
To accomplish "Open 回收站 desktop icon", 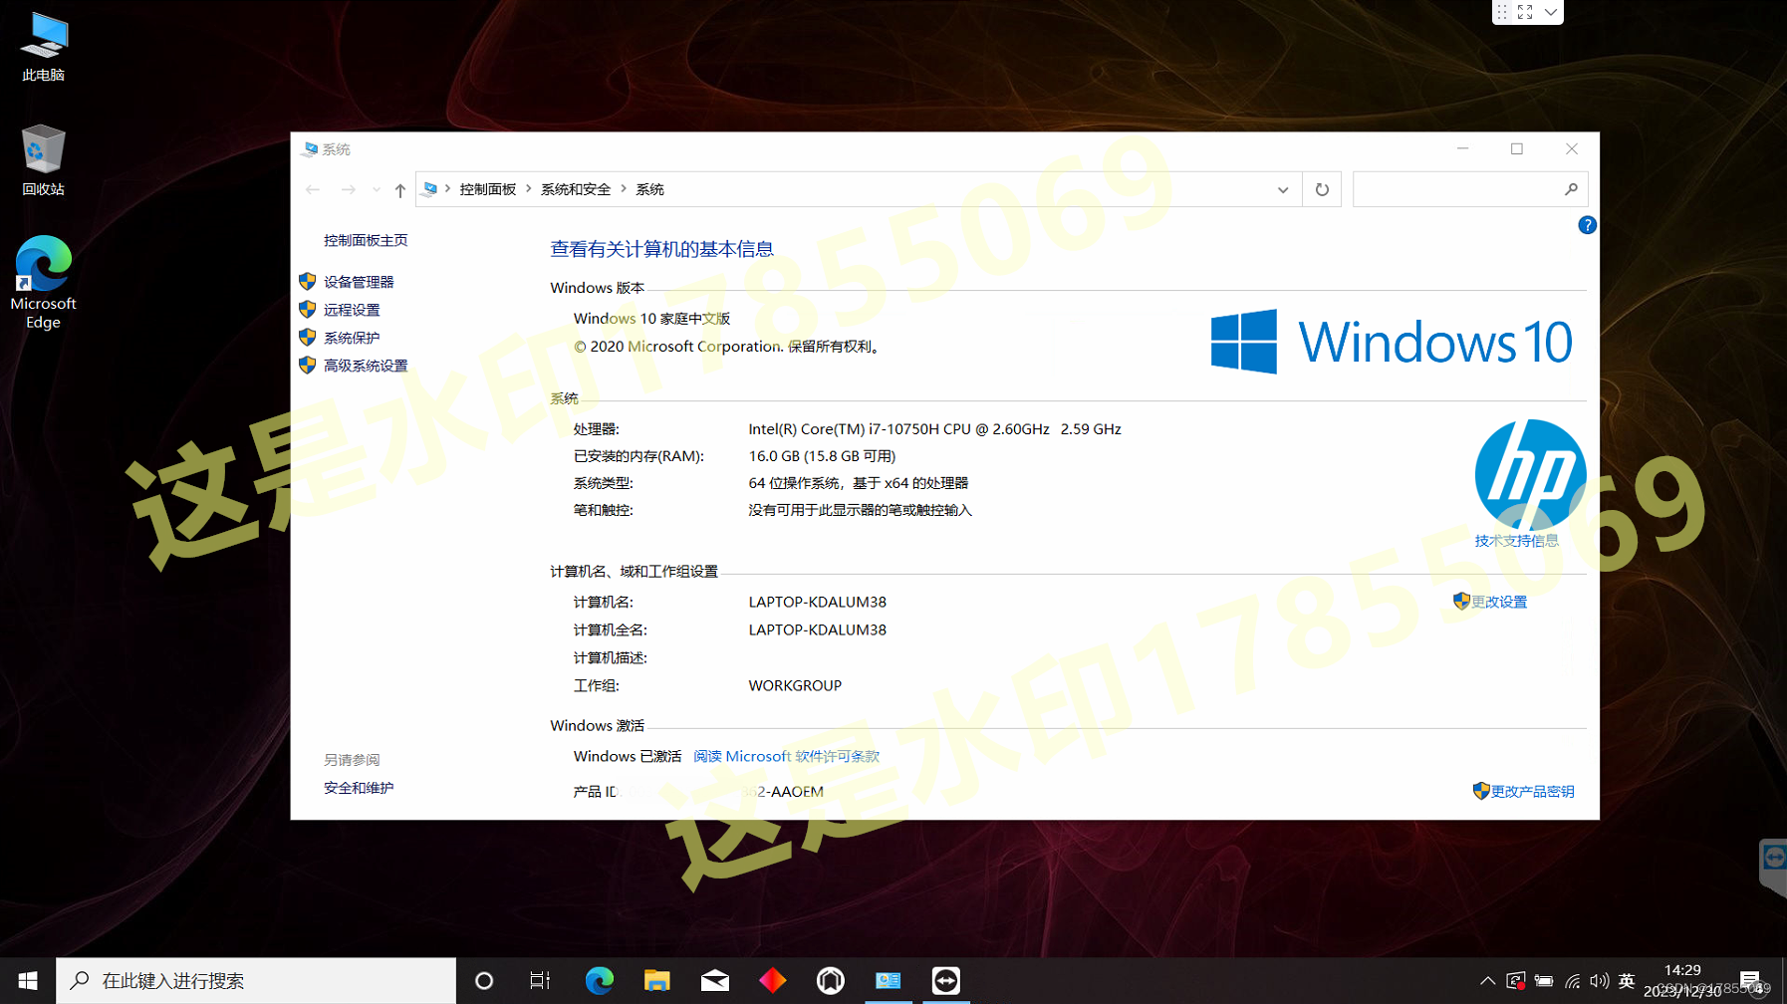I will coord(43,160).
